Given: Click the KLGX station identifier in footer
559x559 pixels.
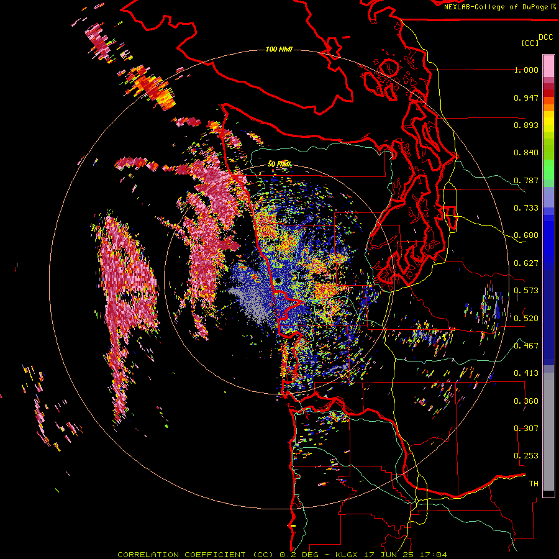Looking at the screenshot, I should 346,555.
